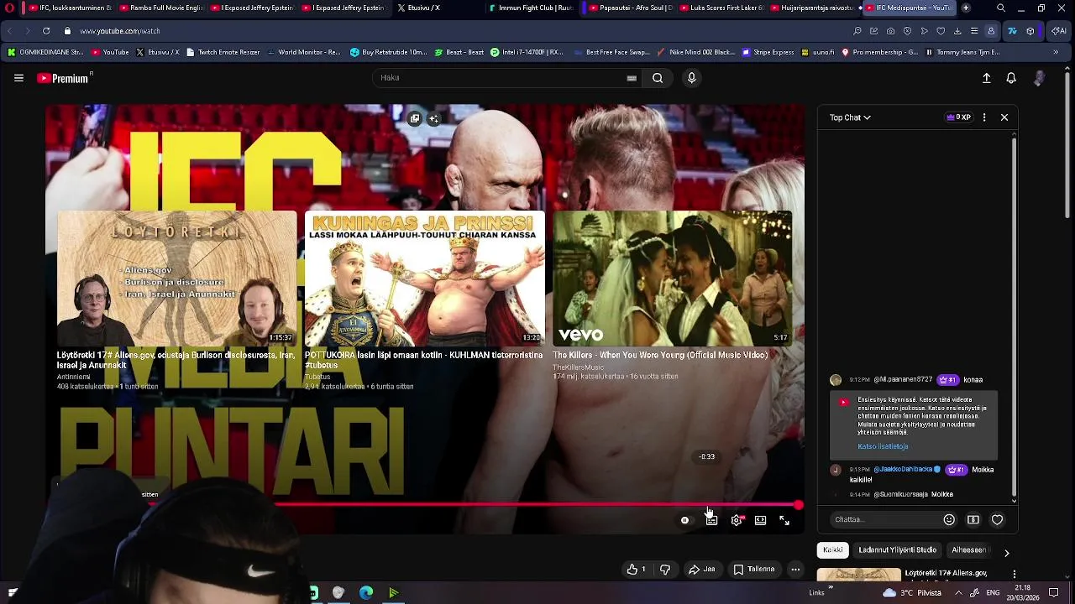This screenshot has height=604, width=1075.
Task: Open the uuno.fi bookmark
Action: 817,52
